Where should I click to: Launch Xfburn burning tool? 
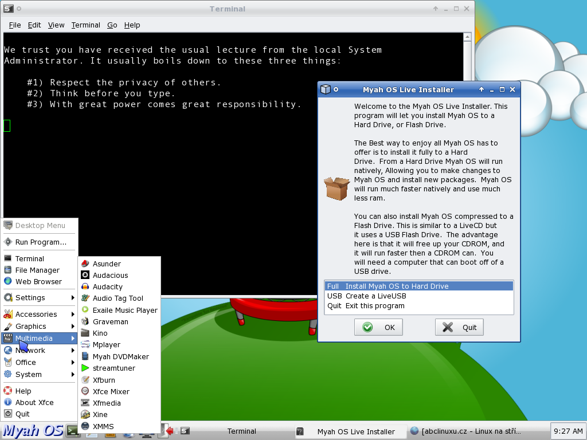(119, 380)
